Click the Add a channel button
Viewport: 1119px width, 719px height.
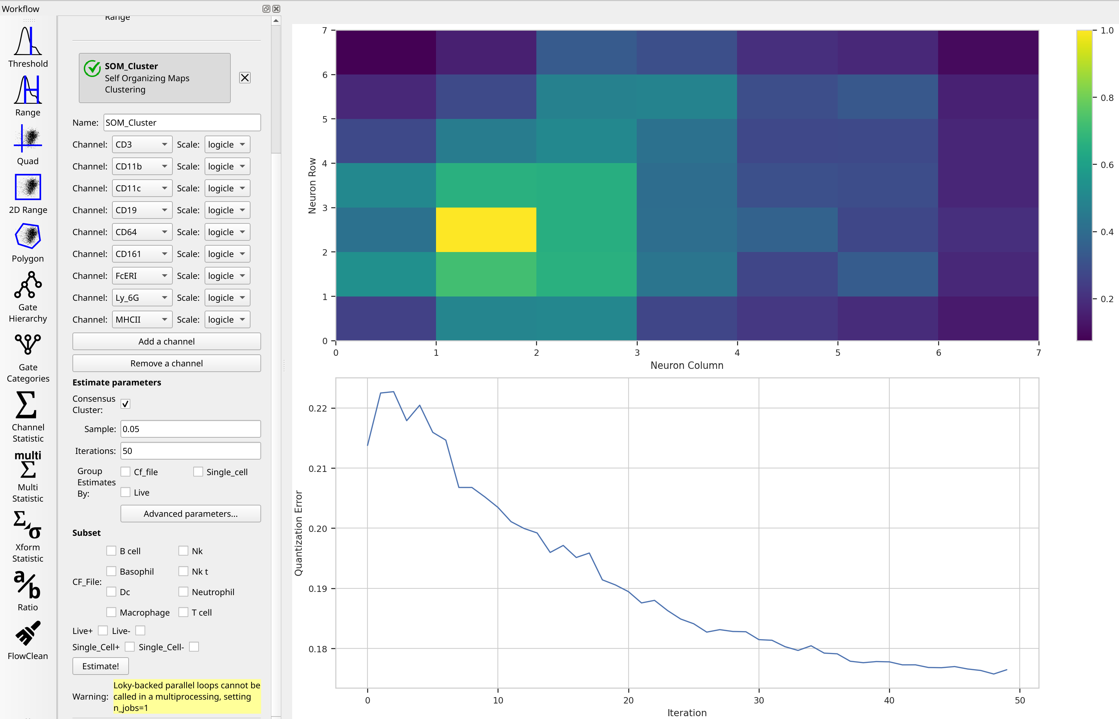tap(166, 341)
